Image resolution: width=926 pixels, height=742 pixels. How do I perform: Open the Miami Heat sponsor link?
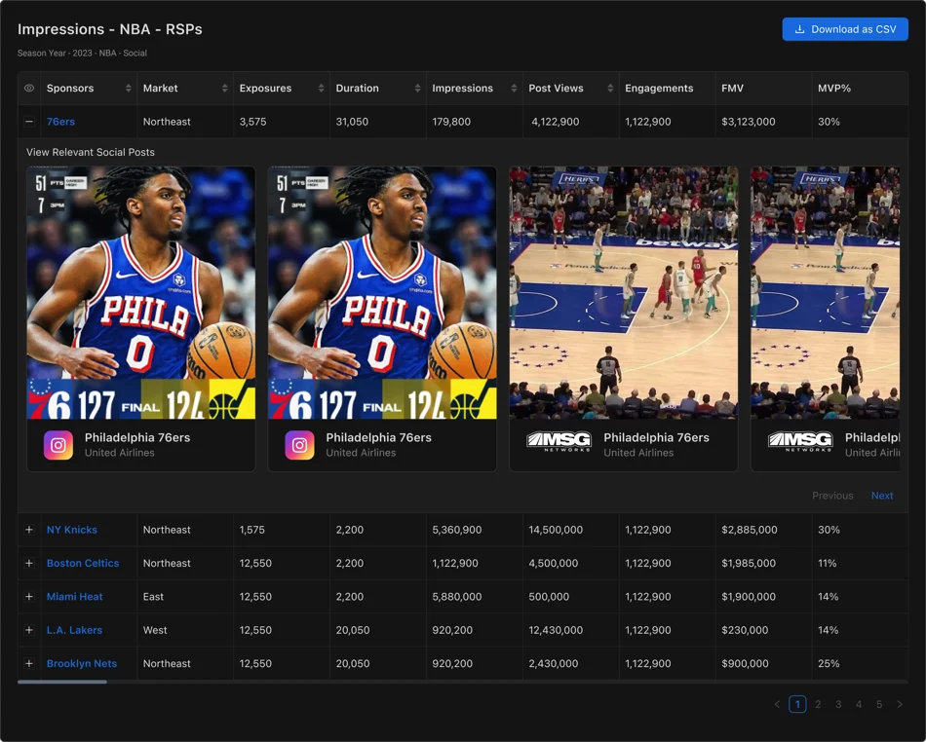(74, 596)
